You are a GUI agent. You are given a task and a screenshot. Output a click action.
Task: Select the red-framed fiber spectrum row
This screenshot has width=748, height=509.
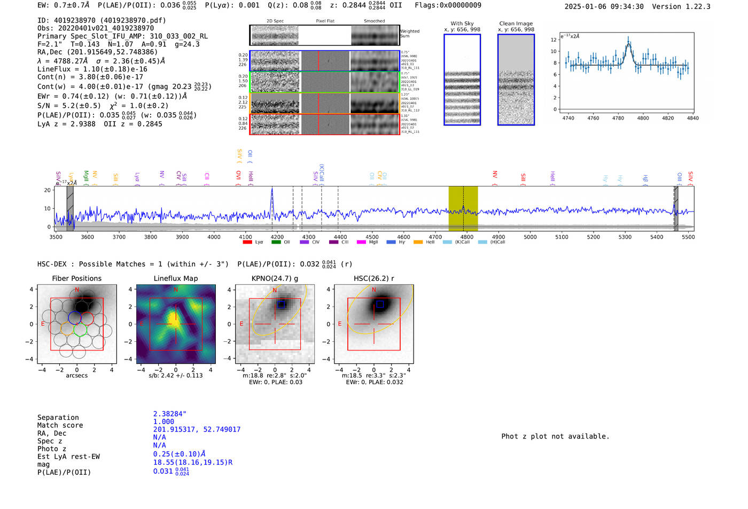324,124
